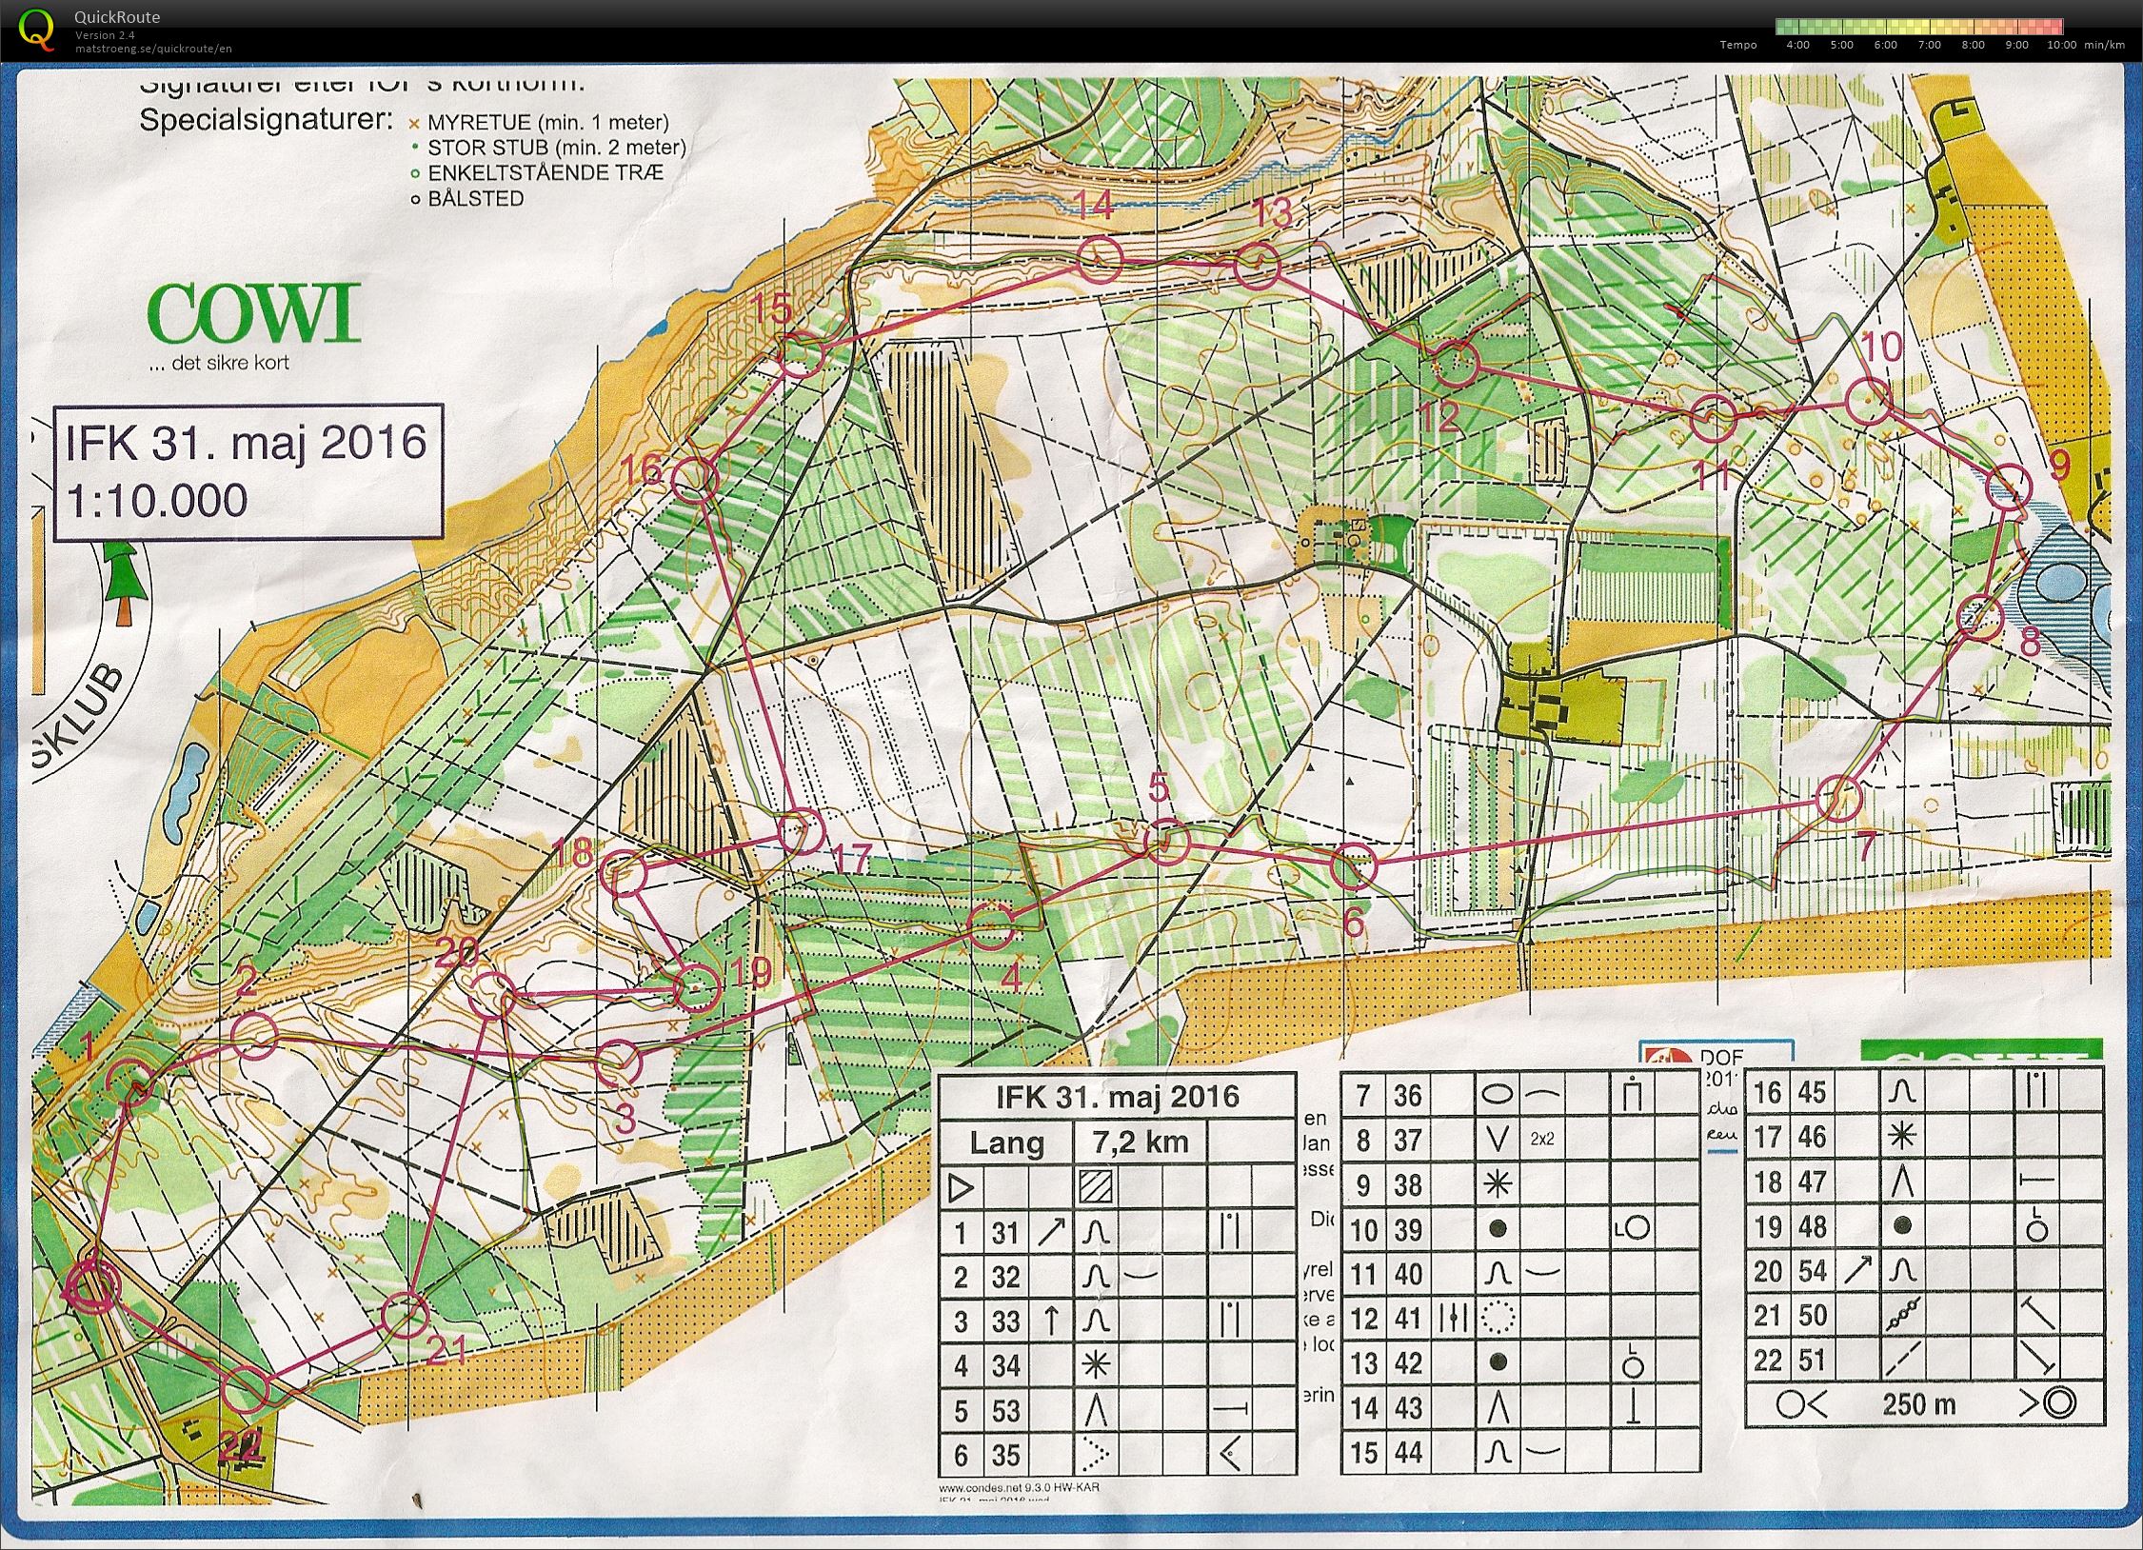Click the '... det sikre kort' slogan

coord(218,363)
